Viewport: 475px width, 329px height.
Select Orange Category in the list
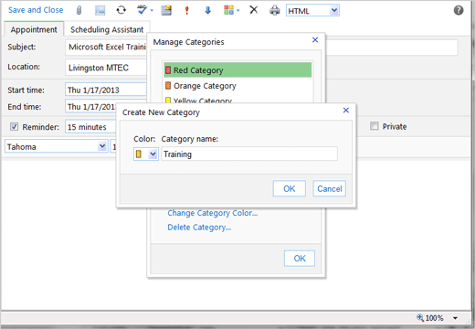click(237, 86)
